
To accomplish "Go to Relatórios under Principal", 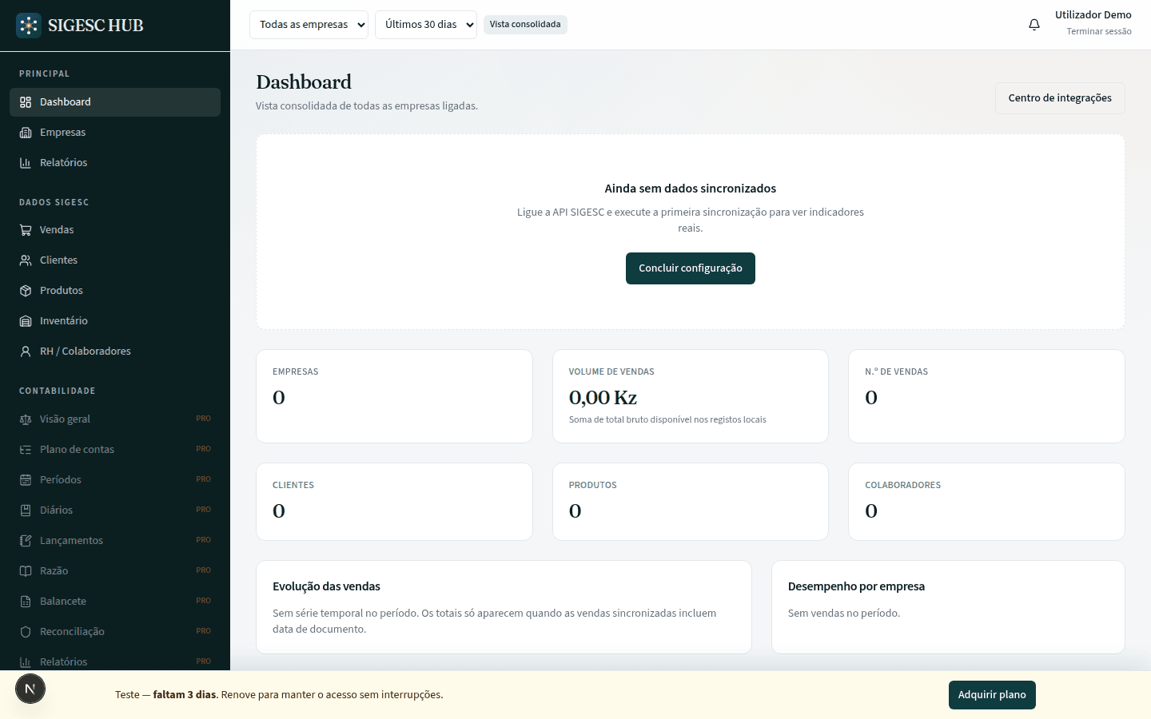I will pos(115,163).
